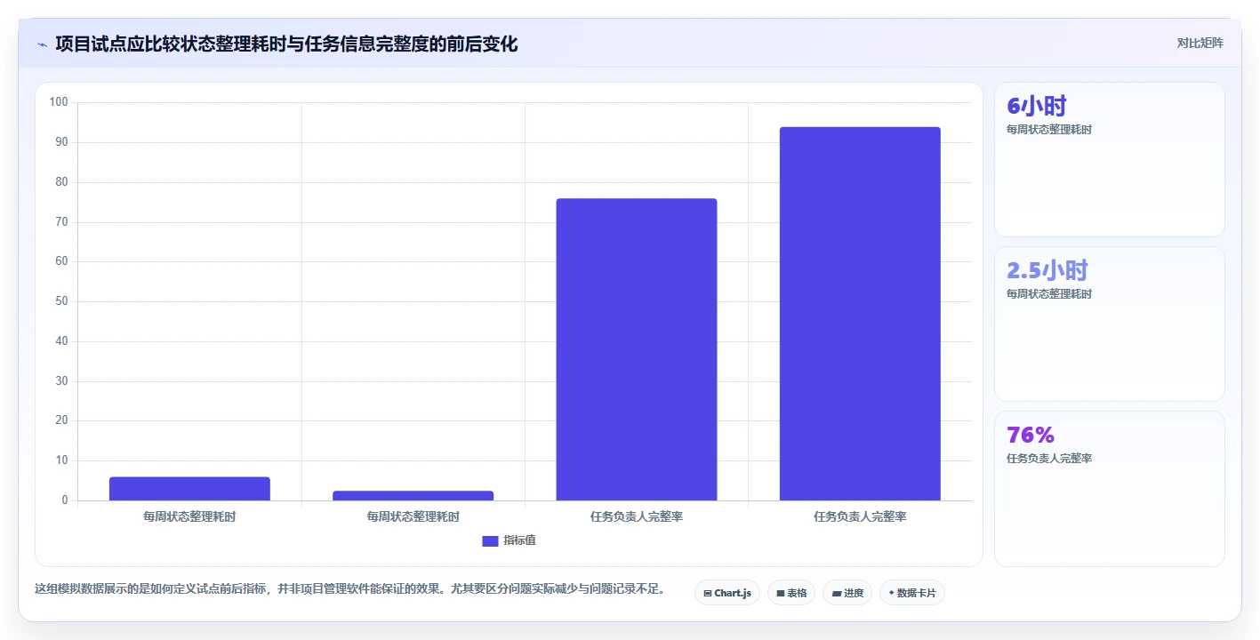Image resolution: width=1260 pixels, height=640 pixels.
Task: Click the x-axis label under the tallest bar
Action: 860,516
